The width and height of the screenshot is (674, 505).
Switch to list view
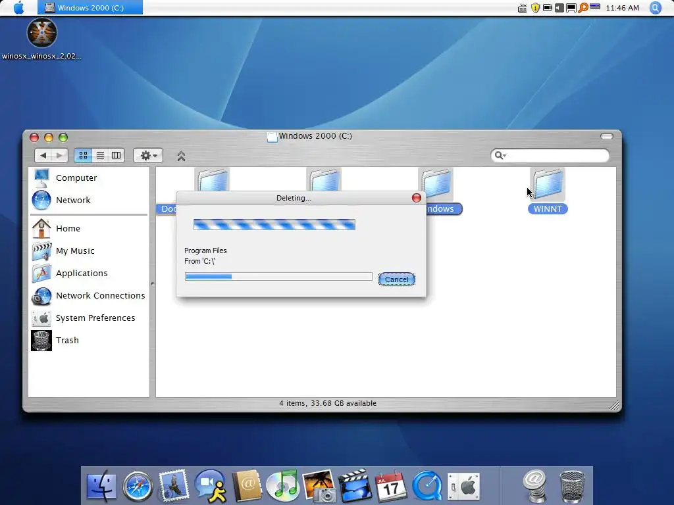[100, 155]
